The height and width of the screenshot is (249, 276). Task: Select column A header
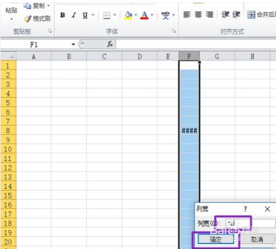tap(34, 57)
